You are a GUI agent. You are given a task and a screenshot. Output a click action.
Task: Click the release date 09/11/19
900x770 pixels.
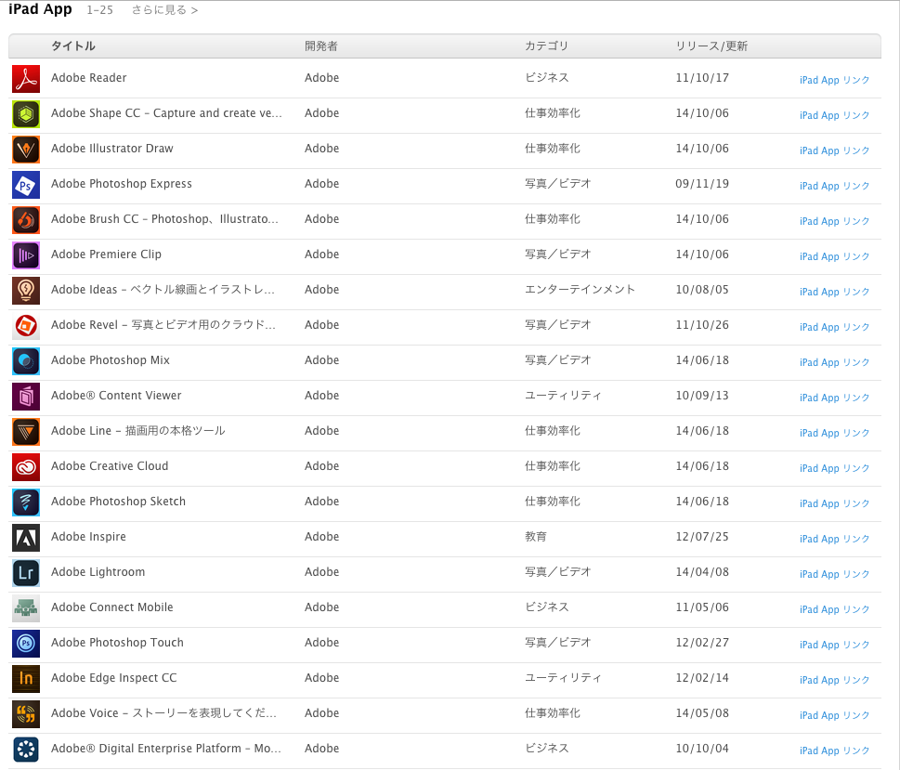(702, 184)
